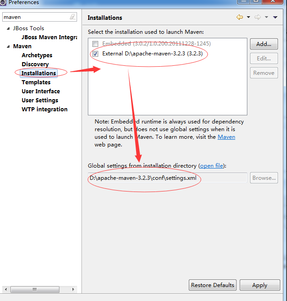The width and height of the screenshot is (287, 301).
Task: Click the Apply button
Action: tap(260, 285)
